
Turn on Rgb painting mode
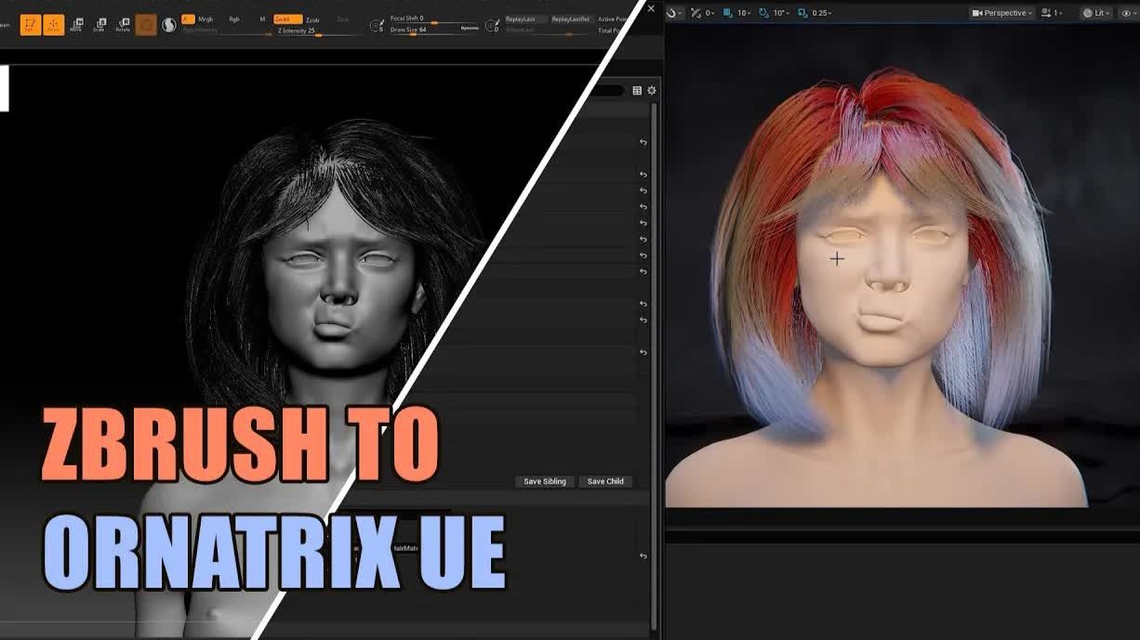pos(234,19)
